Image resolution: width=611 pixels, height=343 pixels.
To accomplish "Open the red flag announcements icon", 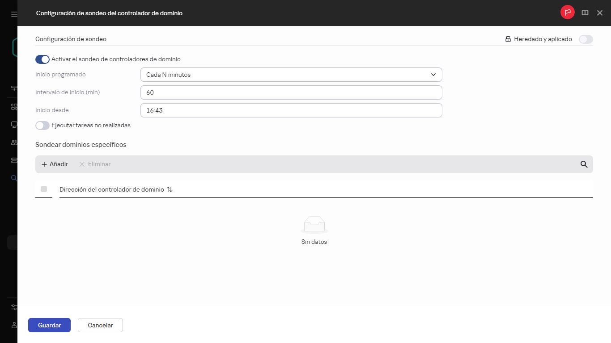I will point(567,13).
